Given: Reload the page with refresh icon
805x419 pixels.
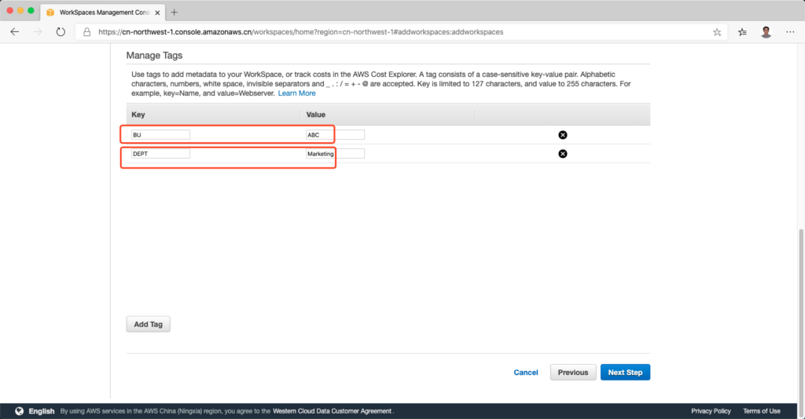Looking at the screenshot, I should tap(61, 32).
